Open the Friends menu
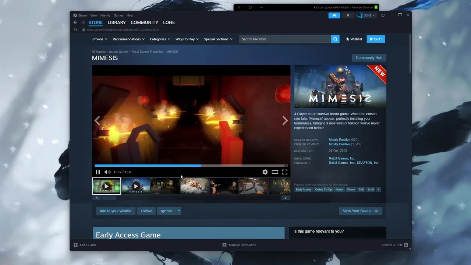471x265 pixels. pyautogui.click(x=105, y=15)
